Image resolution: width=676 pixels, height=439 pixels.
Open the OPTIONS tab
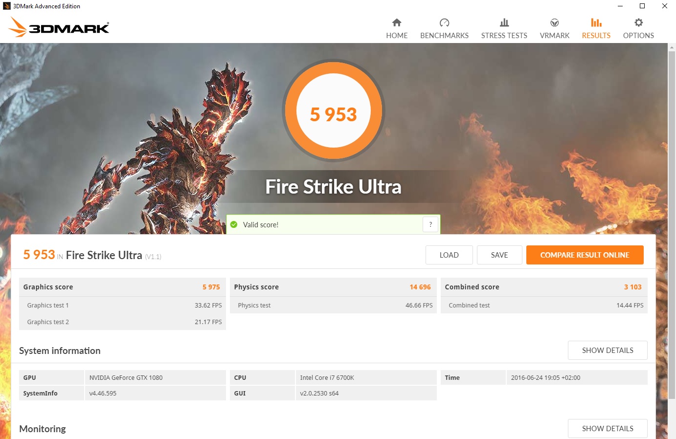[x=638, y=28]
